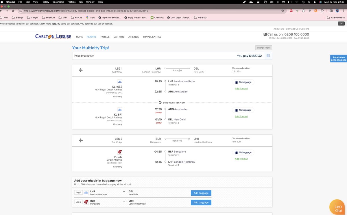Expand the Price Breakdown bar
This screenshot has height=215, width=347.
click(172, 56)
